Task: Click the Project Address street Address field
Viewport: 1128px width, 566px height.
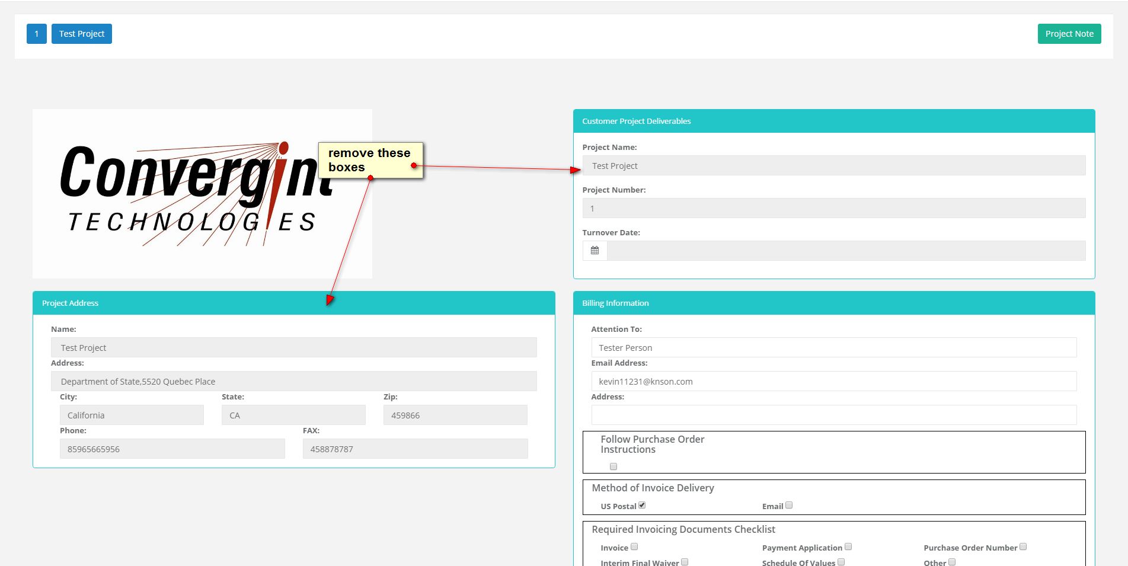Action: coord(294,381)
